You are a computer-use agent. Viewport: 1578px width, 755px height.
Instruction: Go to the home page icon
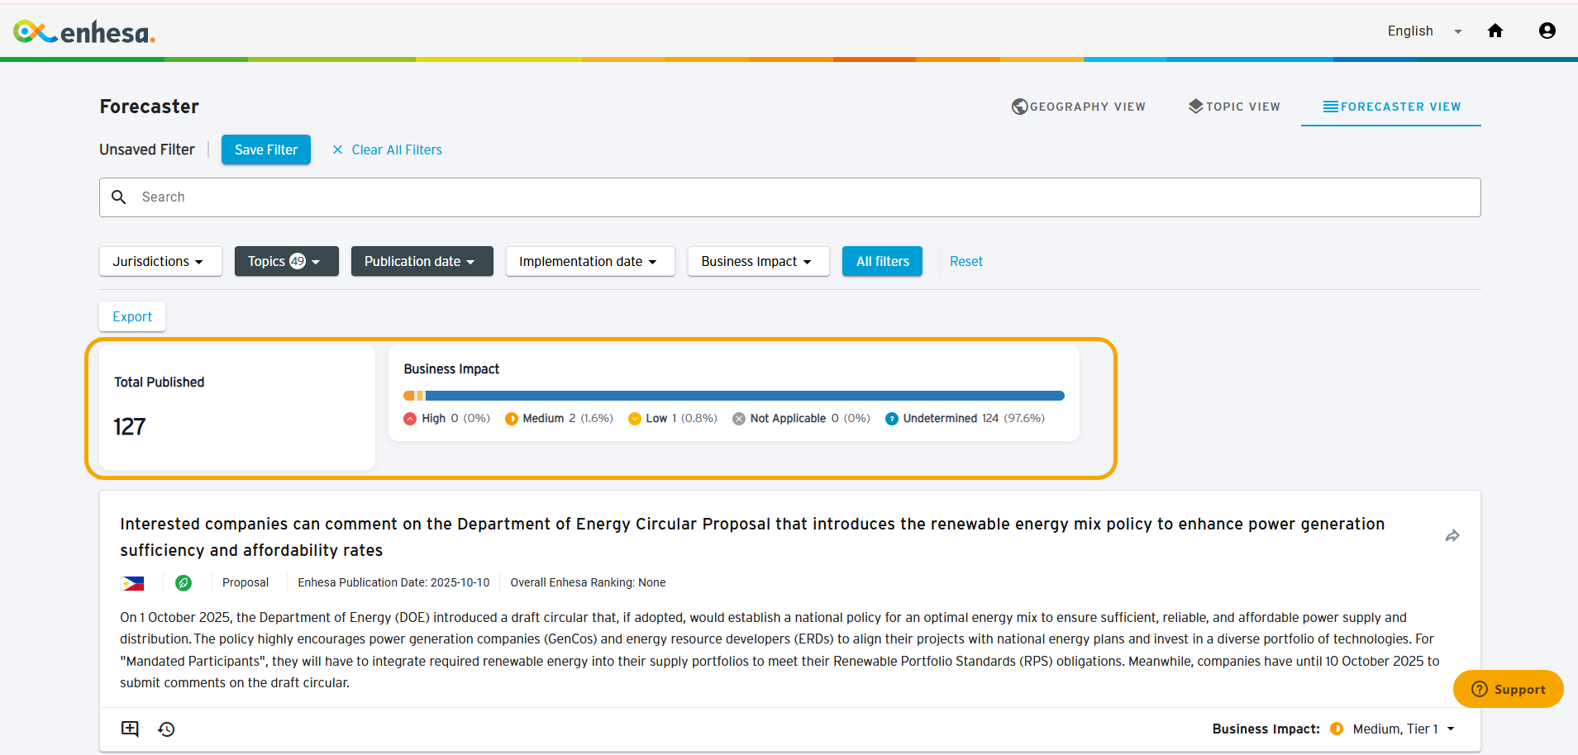[x=1495, y=31]
